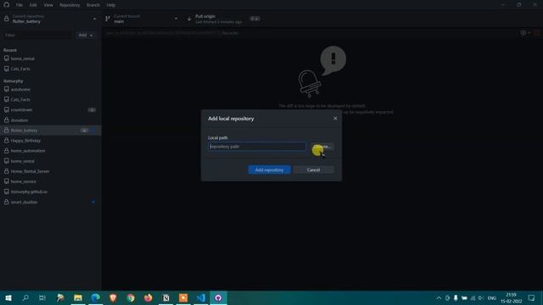Open Visual Studio Code from taskbar
543x305 pixels.
point(201,297)
